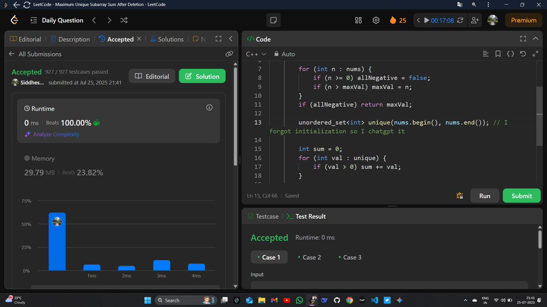Select the Accepted tab
This screenshot has height=307, width=547.
pos(116,39)
